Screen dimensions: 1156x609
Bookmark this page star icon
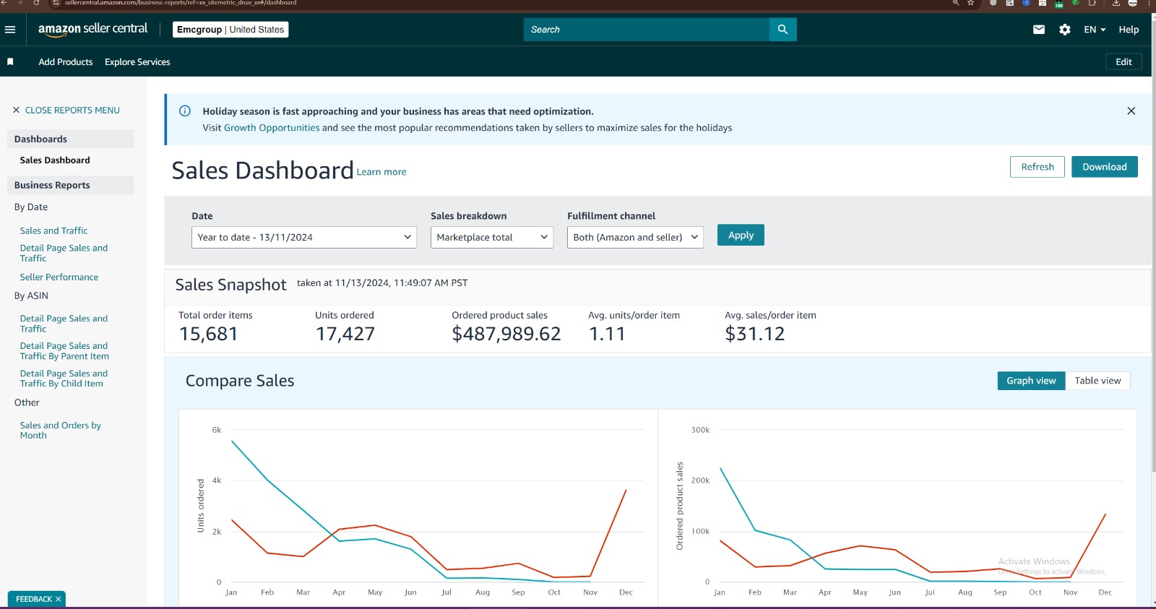[x=971, y=3]
